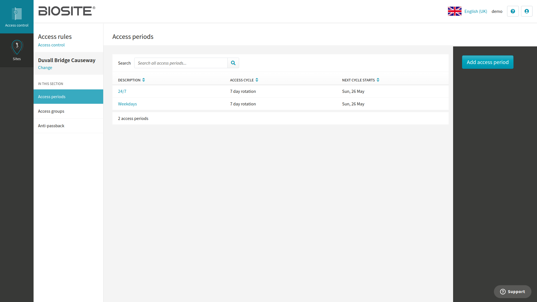Follow the Access control breadcrumb link
Viewport: 537px width, 302px height.
click(x=51, y=45)
